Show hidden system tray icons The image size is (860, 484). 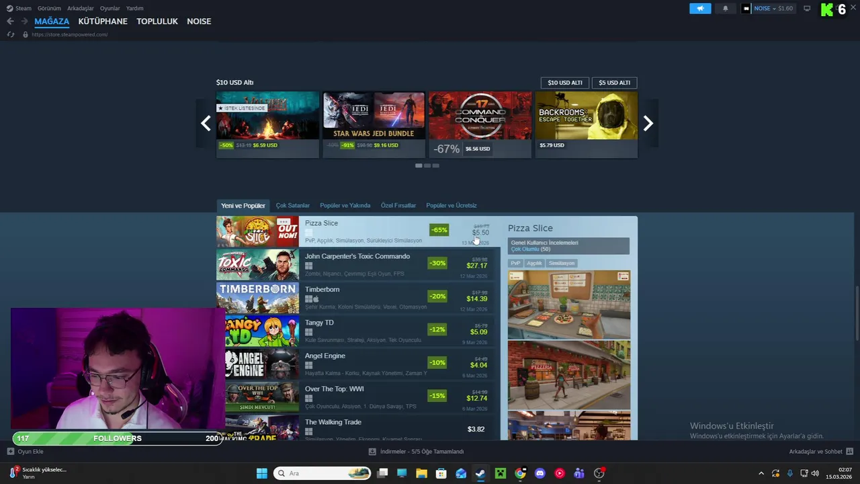[761, 473]
